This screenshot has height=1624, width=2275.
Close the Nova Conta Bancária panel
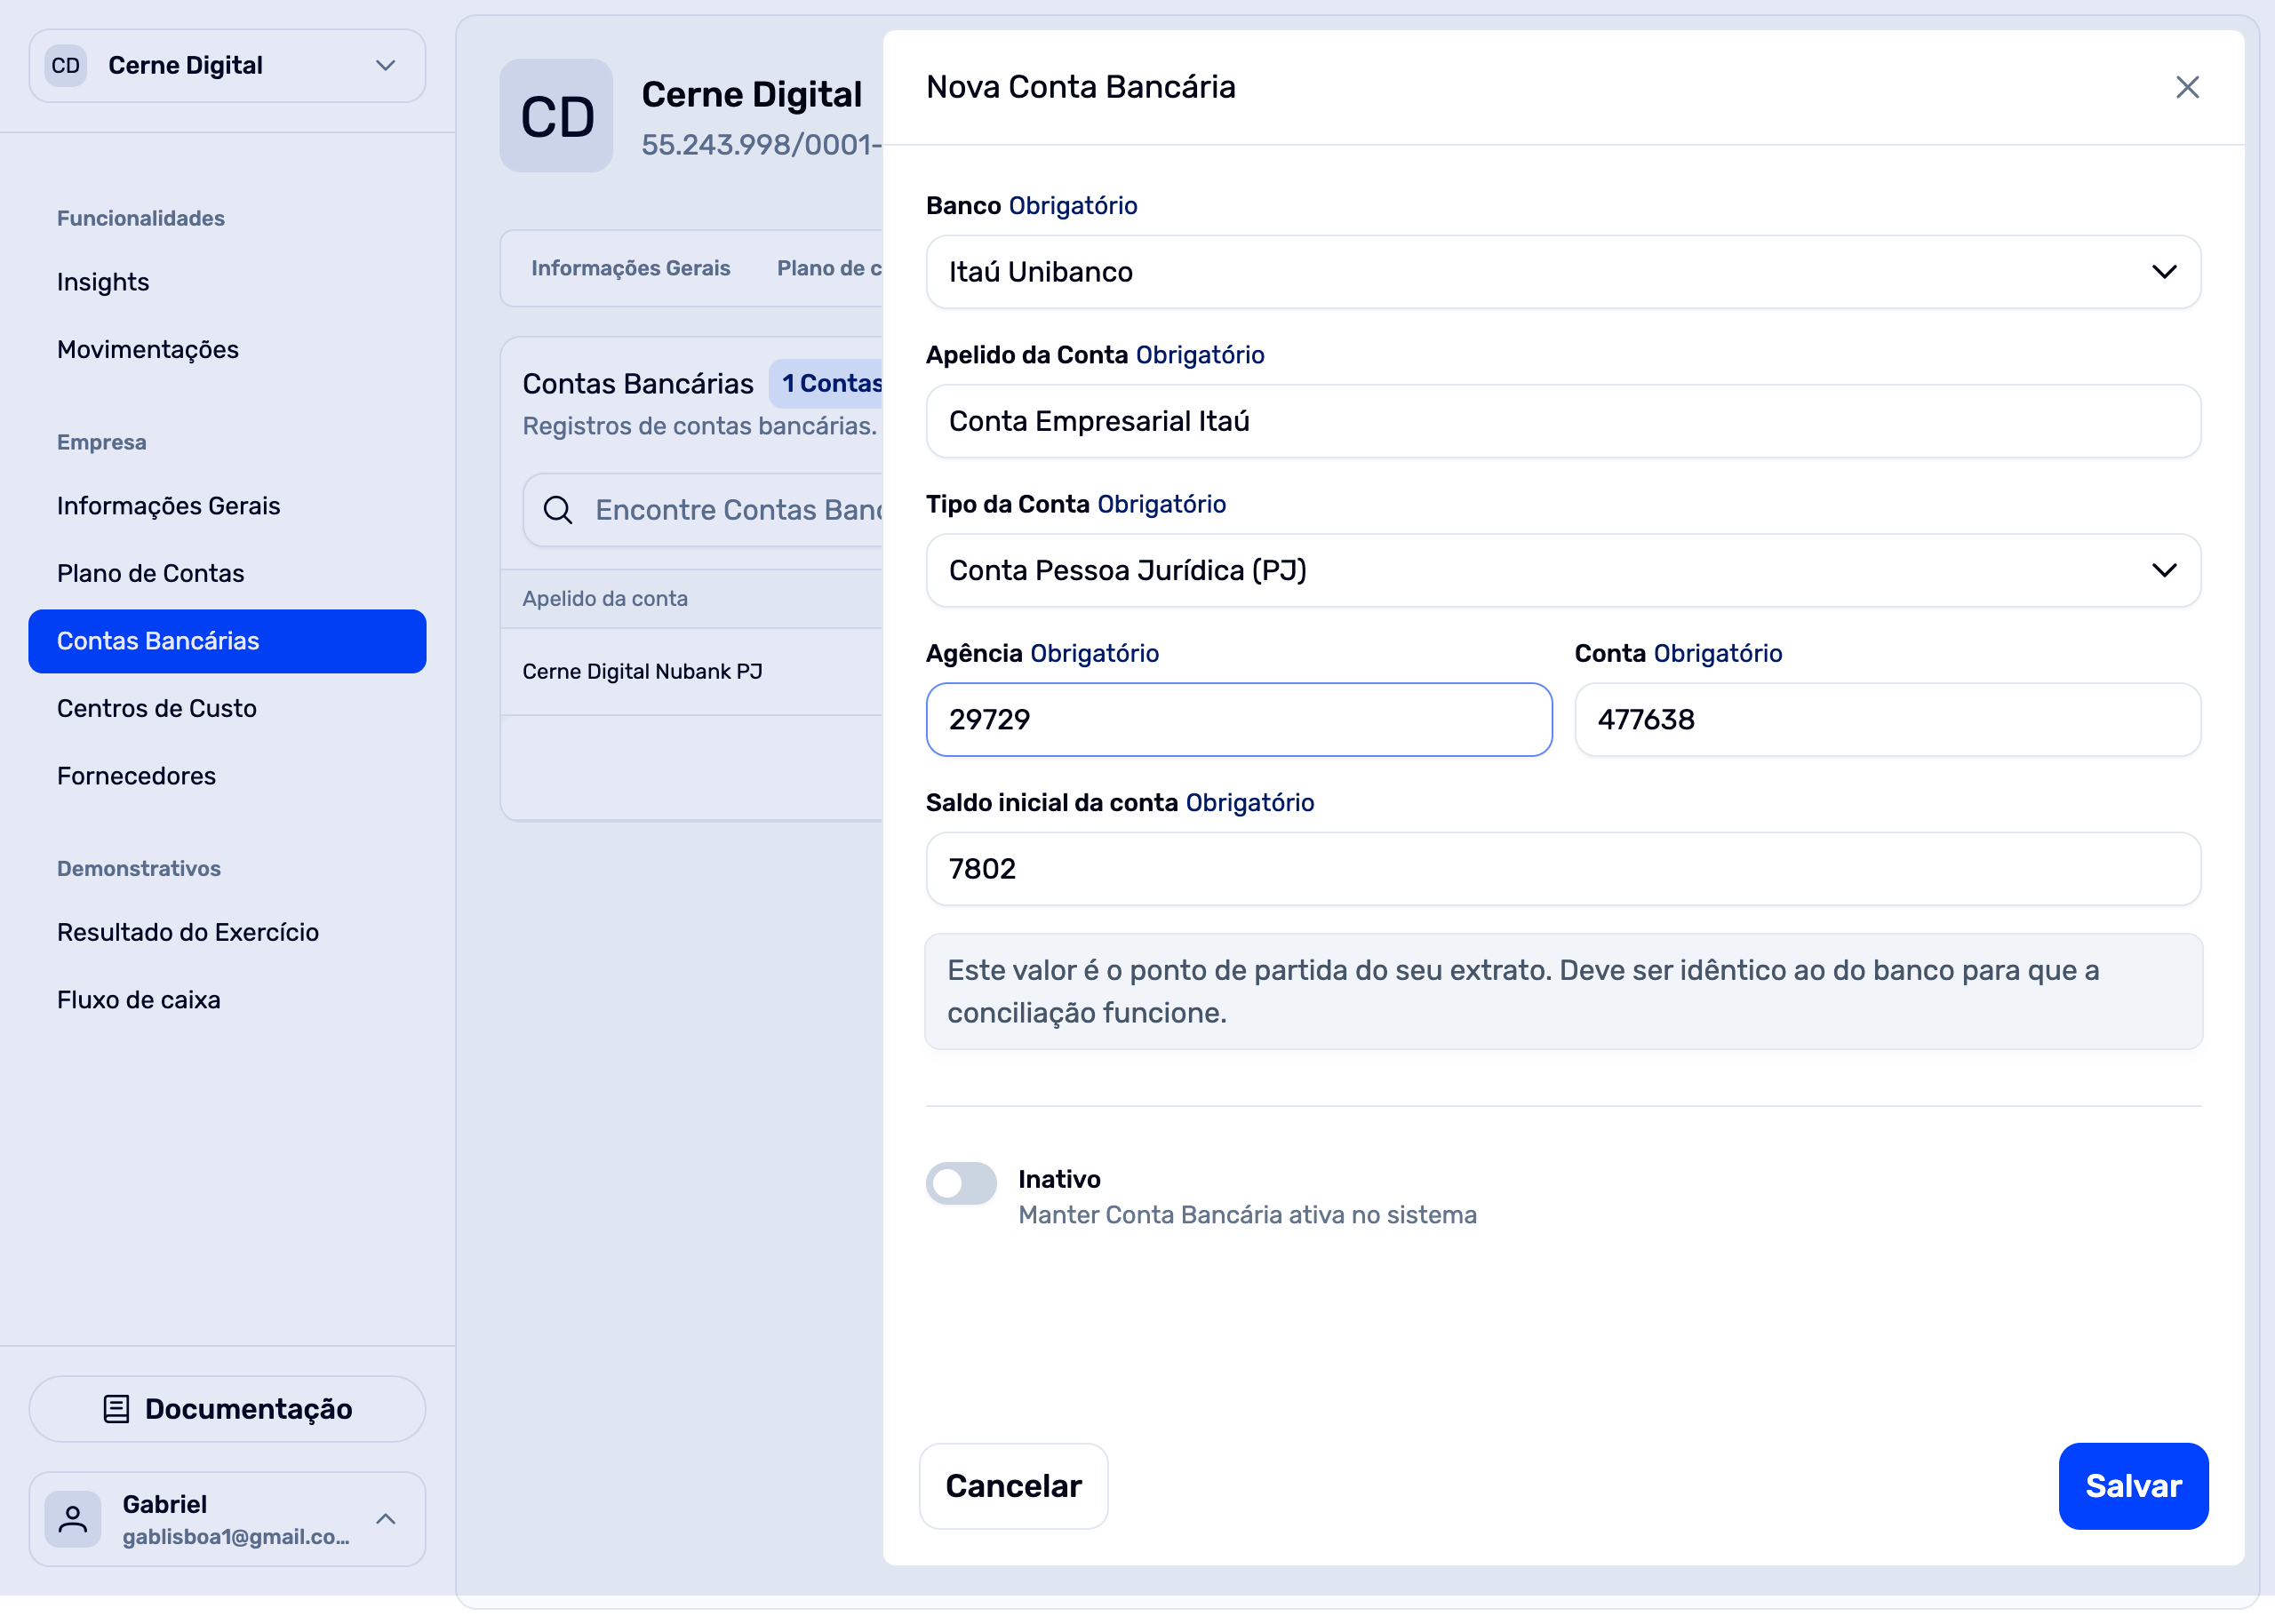[x=2186, y=88]
